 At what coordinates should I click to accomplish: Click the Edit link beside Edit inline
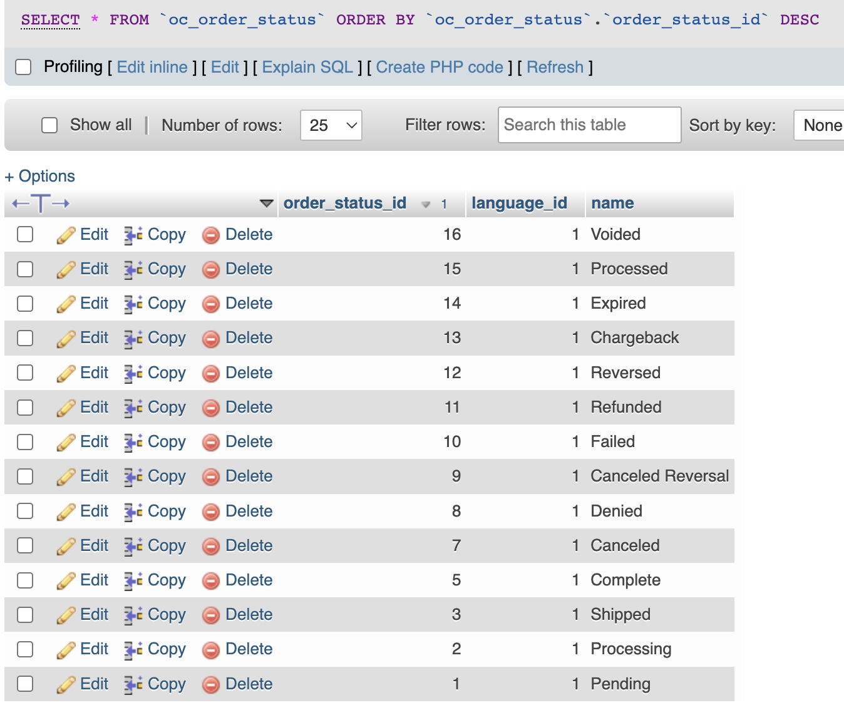point(225,67)
